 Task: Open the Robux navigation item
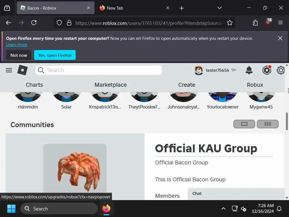[x=255, y=85]
